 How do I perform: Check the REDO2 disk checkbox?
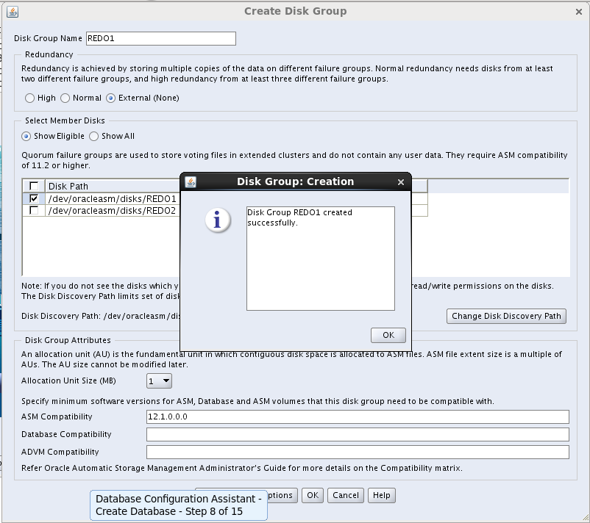click(34, 210)
